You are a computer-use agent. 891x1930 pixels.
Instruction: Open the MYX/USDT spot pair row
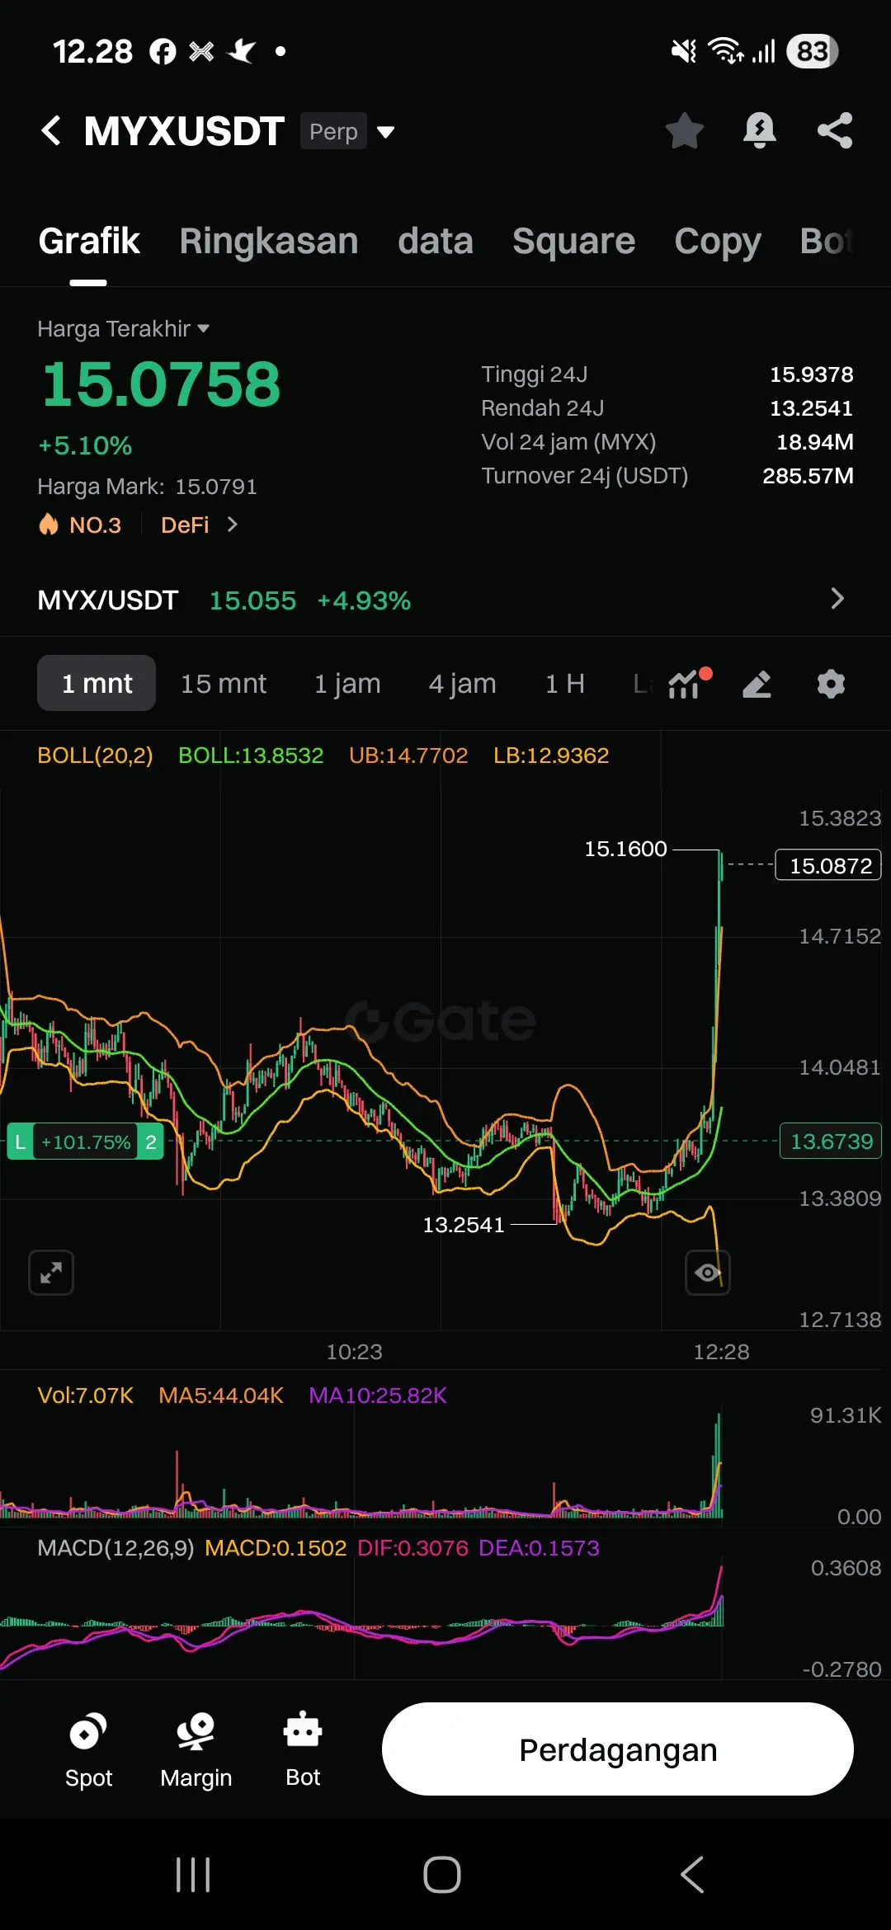point(445,600)
